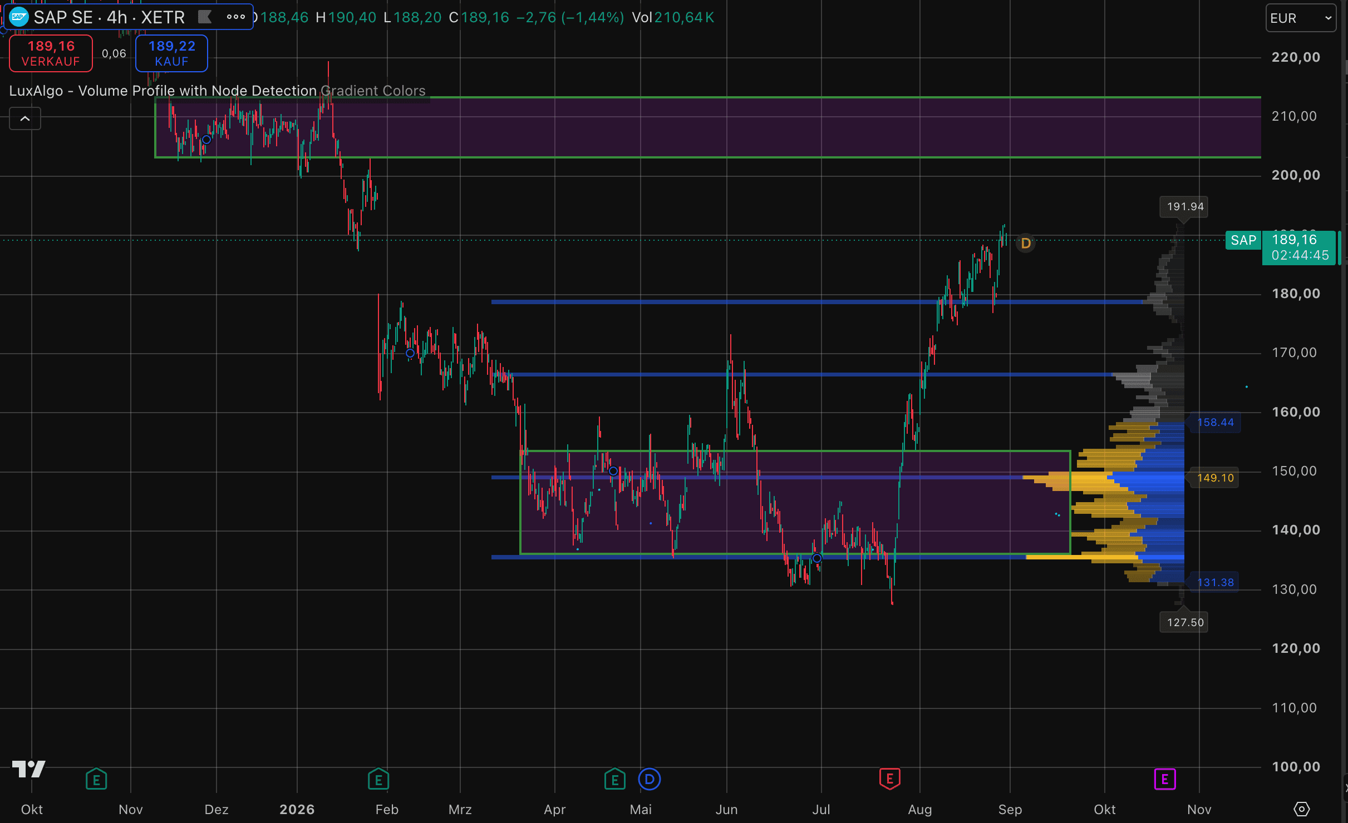
Task: Click the Sep label on the time axis
Action: [x=1010, y=810]
